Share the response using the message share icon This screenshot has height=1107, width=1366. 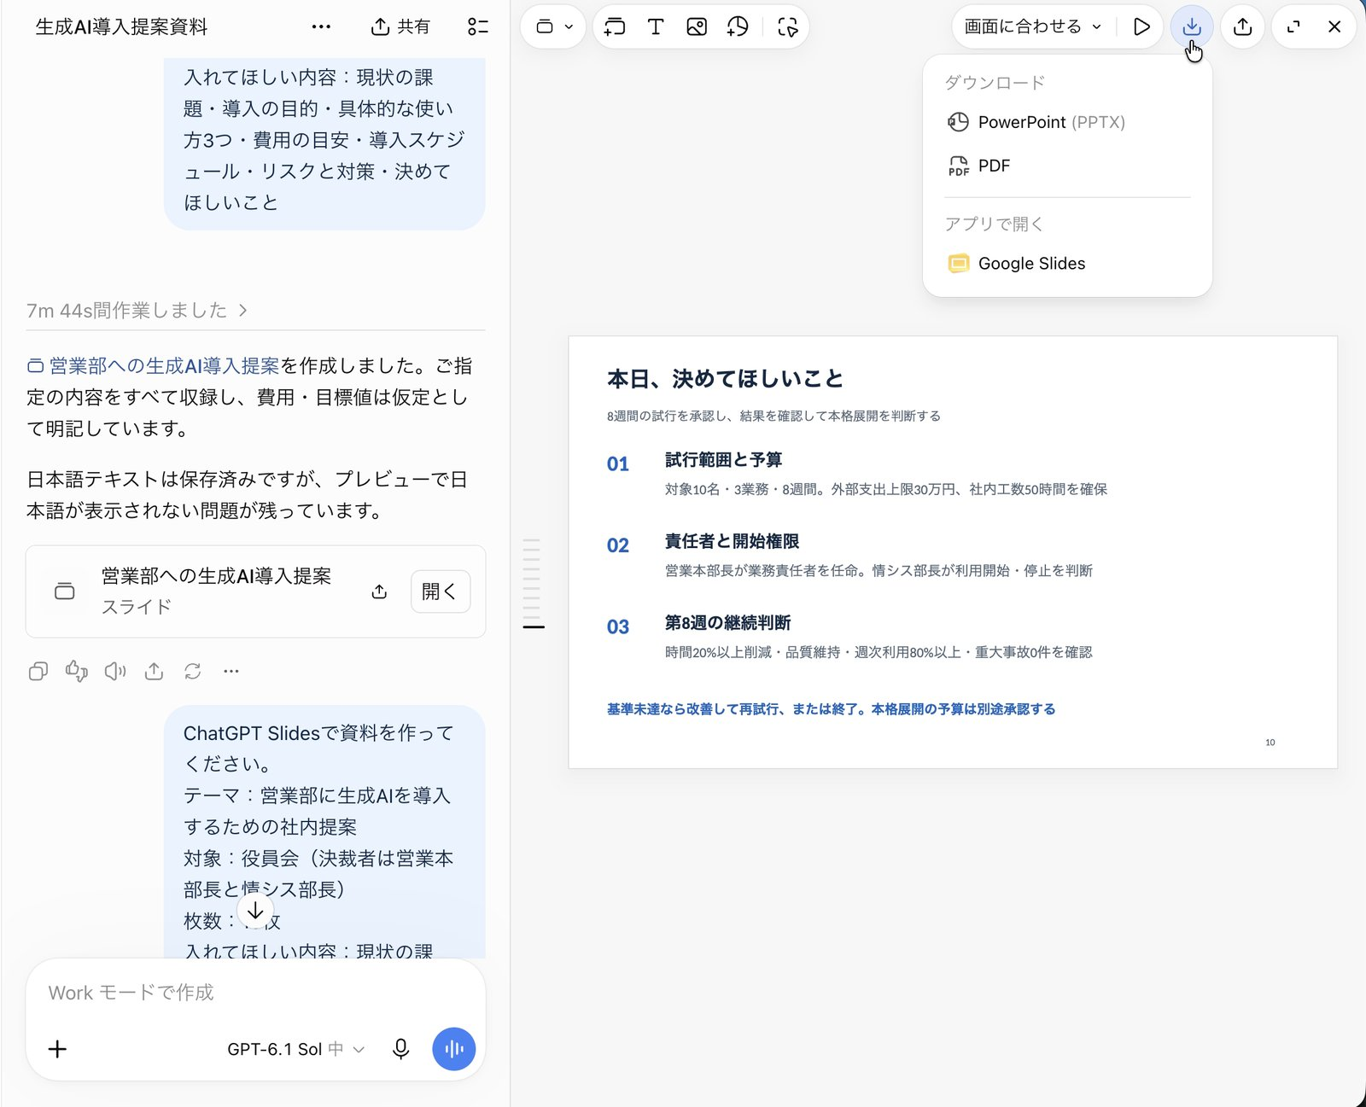[x=154, y=672]
